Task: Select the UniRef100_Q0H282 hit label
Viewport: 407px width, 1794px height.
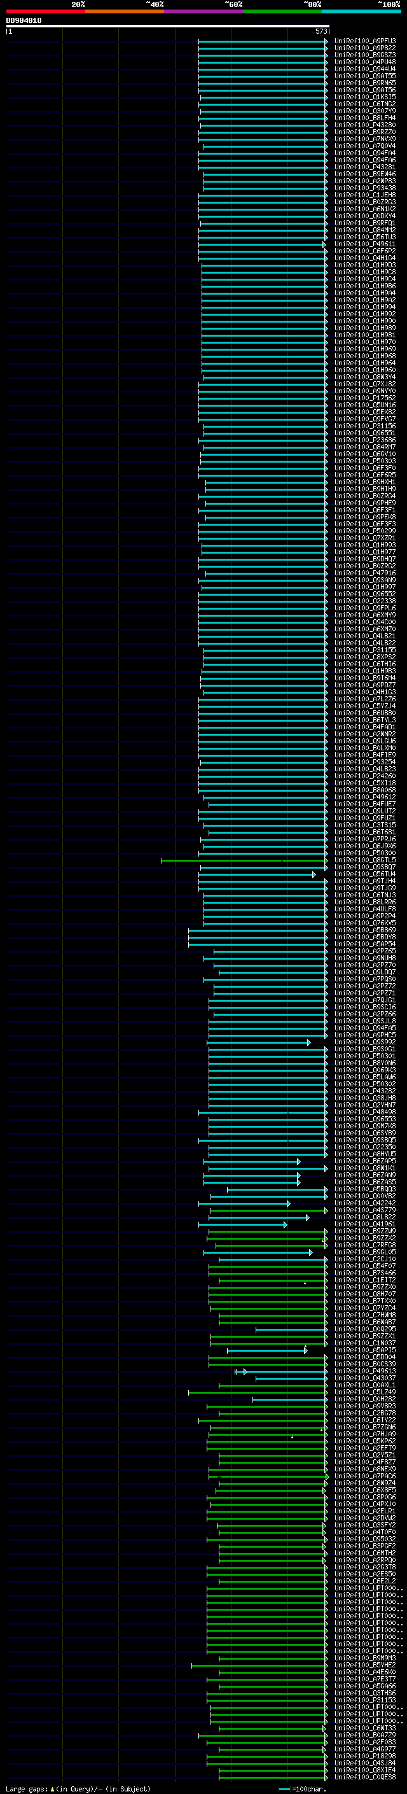Action: tap(365, 1399)
